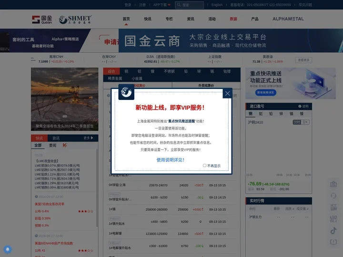Open the 注册 register link
This screenshot has height=257, width=343.
coord(142,5)
